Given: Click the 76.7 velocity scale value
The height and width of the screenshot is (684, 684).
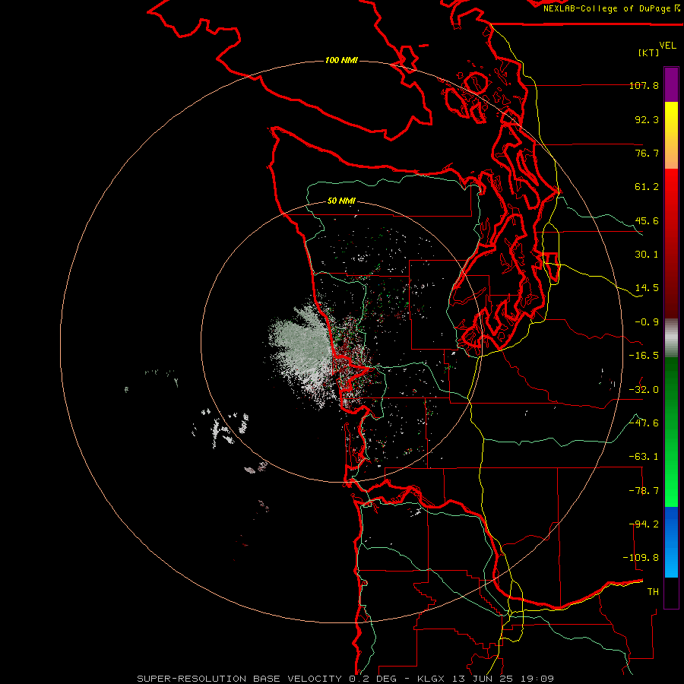Looking at the screenshot, I should pos(647,153).
